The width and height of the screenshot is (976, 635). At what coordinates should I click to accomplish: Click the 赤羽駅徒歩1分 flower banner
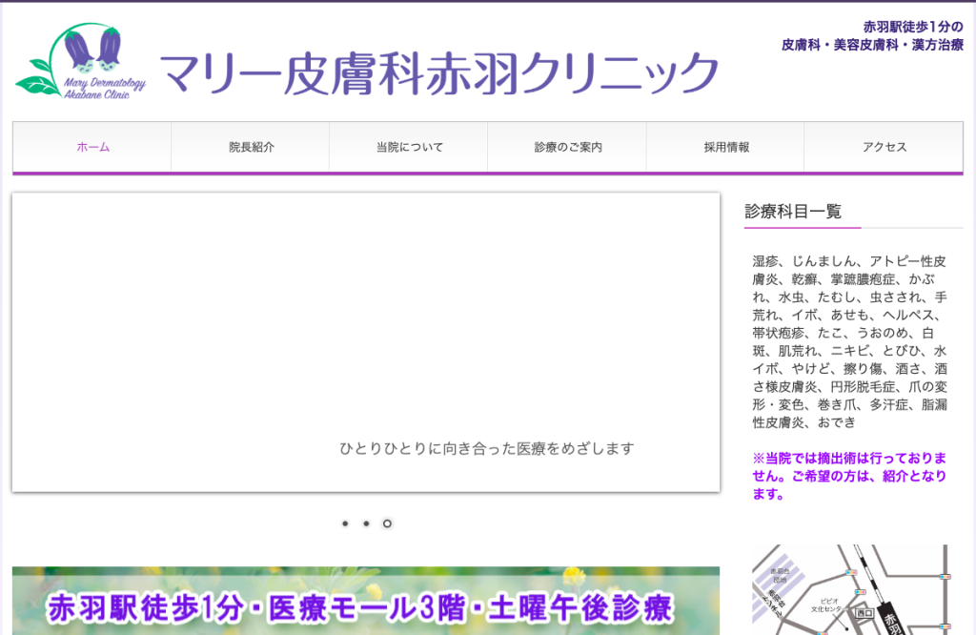coord(366,601)
